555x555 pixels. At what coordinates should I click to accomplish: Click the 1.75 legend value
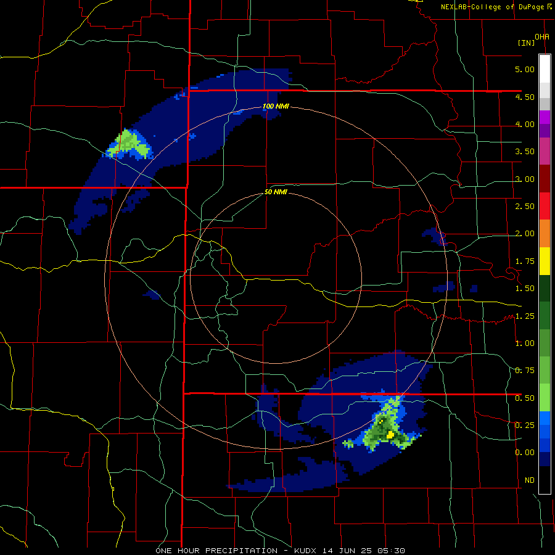tap(525, 261)
